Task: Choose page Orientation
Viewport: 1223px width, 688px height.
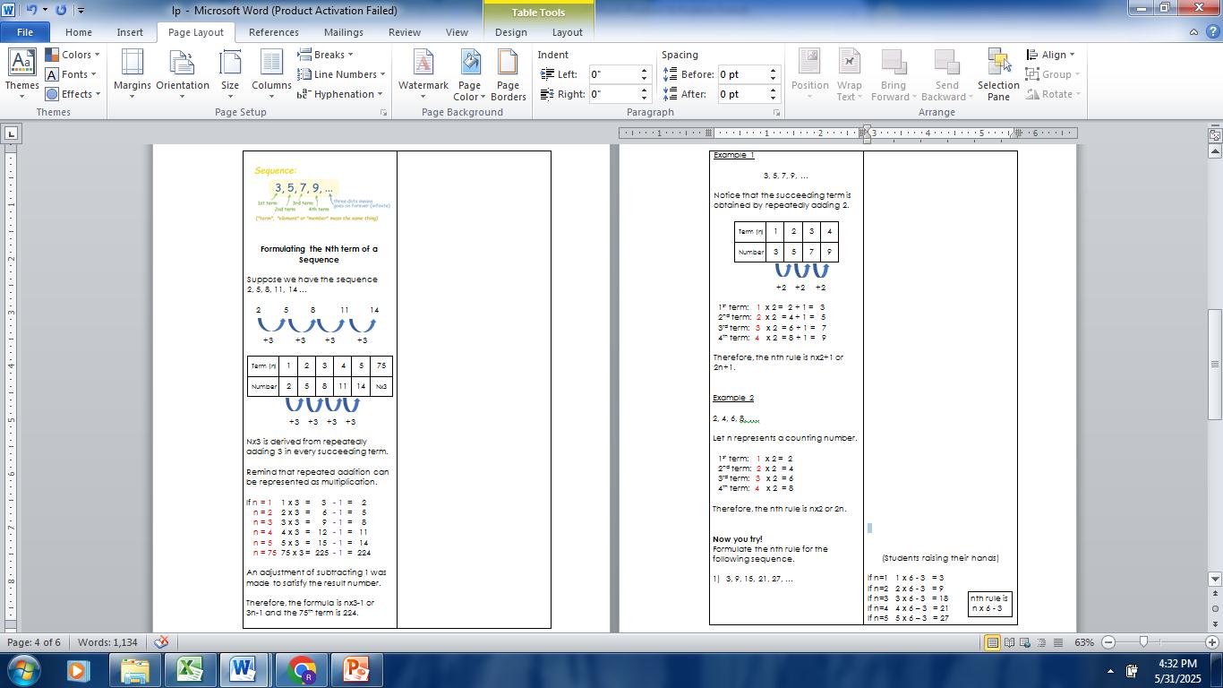Action: click(183, 74)
